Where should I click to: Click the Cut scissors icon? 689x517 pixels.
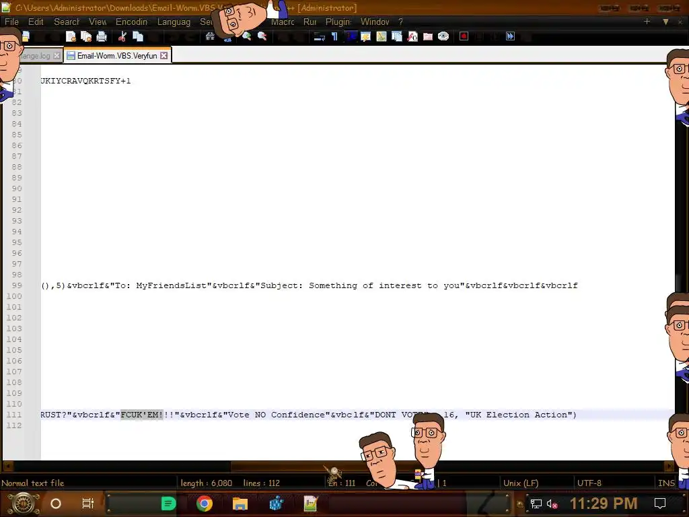[122, 36]
